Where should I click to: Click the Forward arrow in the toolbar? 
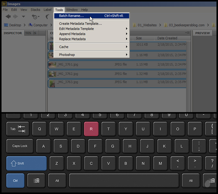click(x=15, y=17)
